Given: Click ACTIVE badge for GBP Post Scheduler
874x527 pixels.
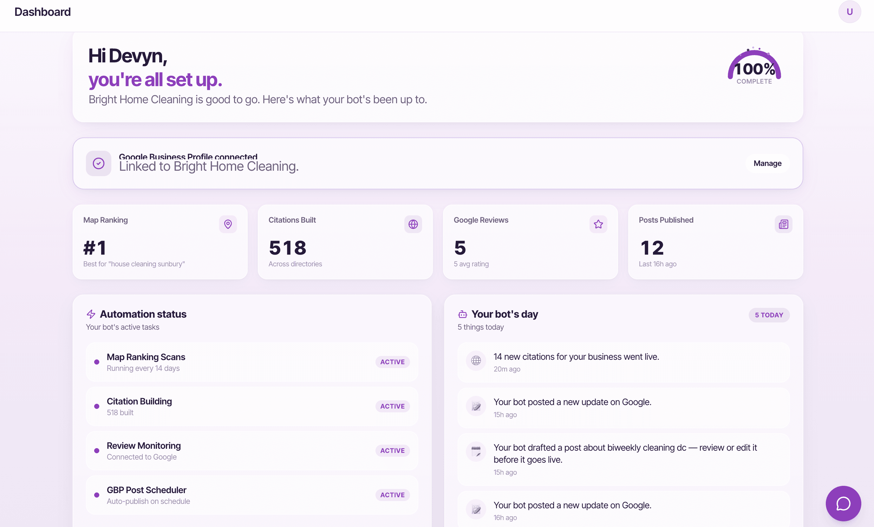Looking at the screenshot, I should (392, 495).
